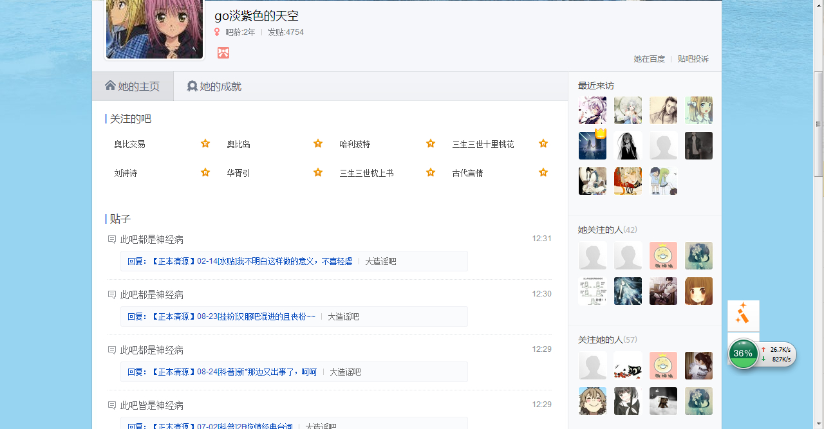Open the 哈利波特 forum link
This screenshot has width=824, height=429.
point(355,144)
